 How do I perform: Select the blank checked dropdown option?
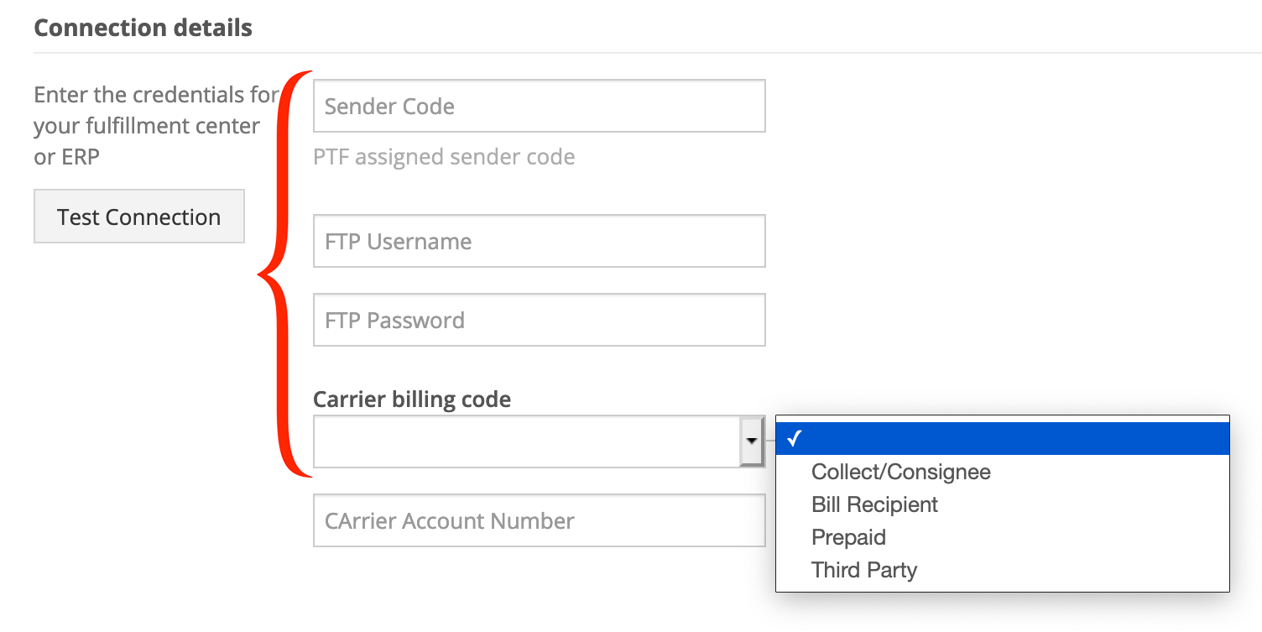coord(1003,438)
